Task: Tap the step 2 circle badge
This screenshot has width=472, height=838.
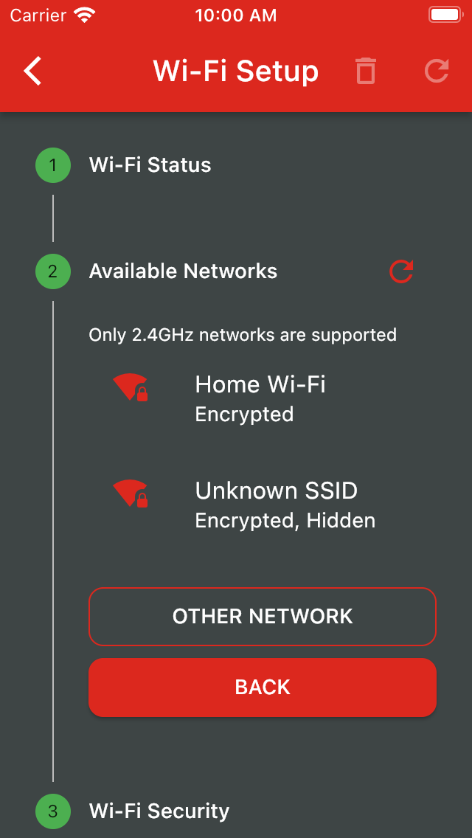Action: (x=53, y=271)
